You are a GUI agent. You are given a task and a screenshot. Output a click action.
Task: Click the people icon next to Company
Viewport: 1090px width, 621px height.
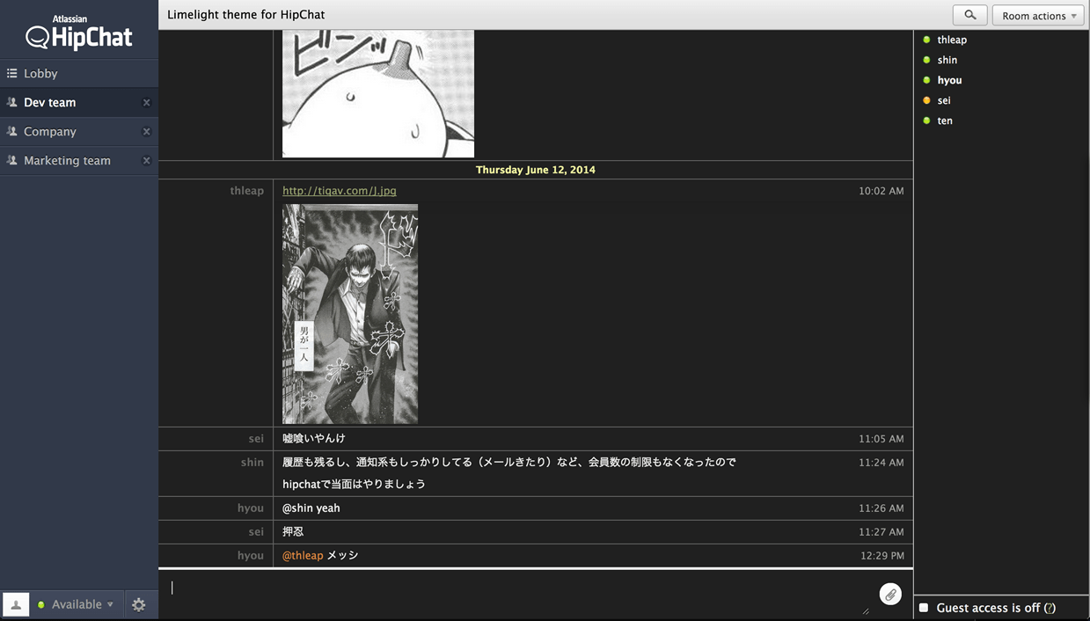11,130
